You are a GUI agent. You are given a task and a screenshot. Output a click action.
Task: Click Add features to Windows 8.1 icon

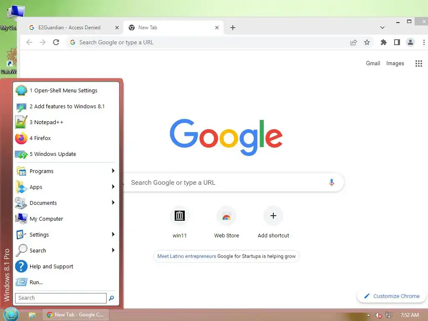[x=21, y=107]
